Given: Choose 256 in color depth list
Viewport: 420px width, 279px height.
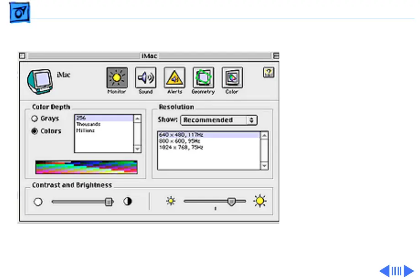Looking at the screenshot, I should (104, 118).
